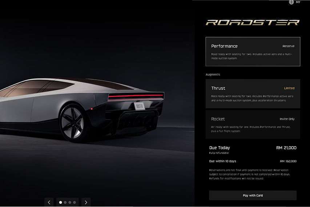Choose the Rocket augment card
Image resolution: width=310 pixels, height=207 pixels.
click(253, 124)
